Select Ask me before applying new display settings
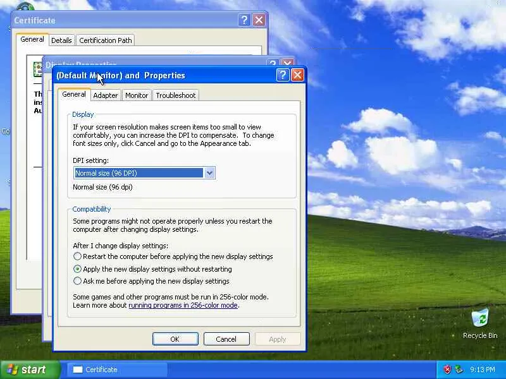This screenshot has width=506, height=379. pos(151,281)
